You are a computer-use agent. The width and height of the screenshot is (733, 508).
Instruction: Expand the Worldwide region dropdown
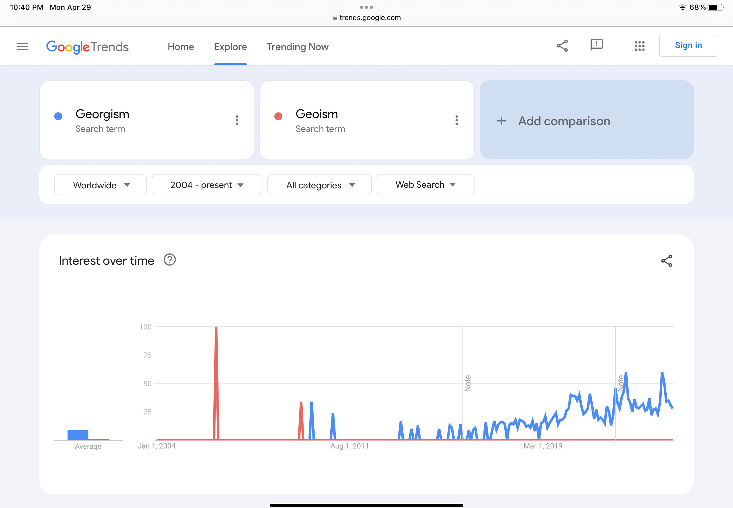[x=100, y=185]
